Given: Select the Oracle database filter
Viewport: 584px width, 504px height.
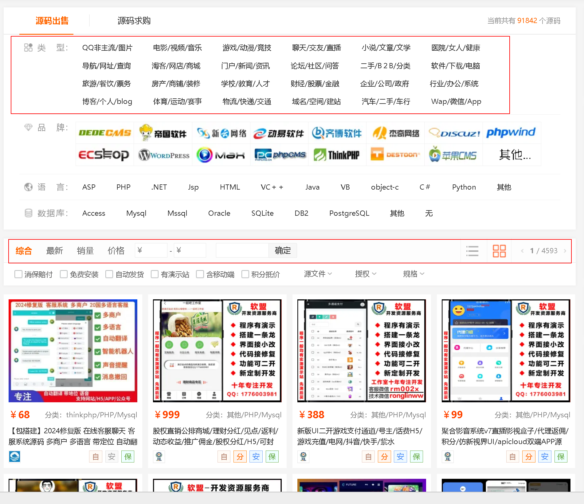Looking at the screenshot, I should (219, 213).
